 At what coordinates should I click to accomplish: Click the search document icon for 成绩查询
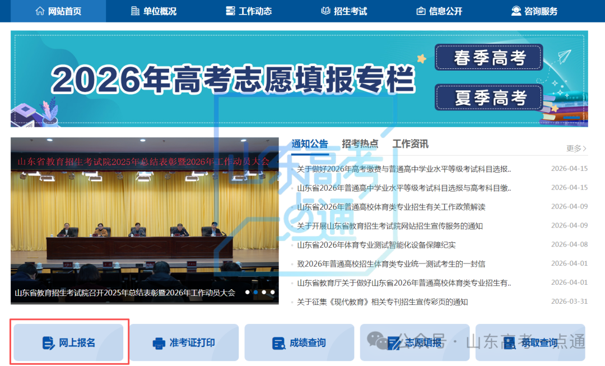click(x=278, y=343)
